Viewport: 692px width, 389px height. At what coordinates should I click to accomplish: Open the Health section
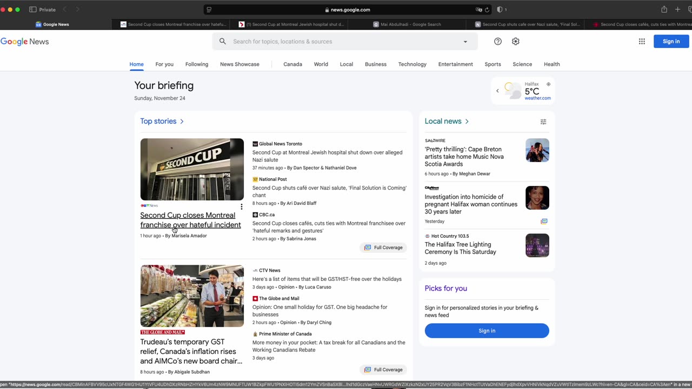tap(552, 64)
